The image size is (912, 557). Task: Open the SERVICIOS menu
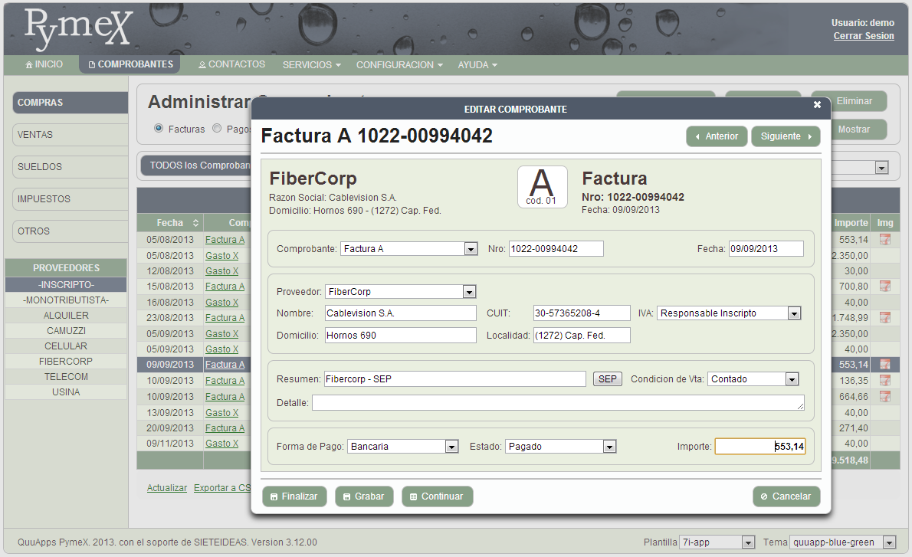coord(311,65)
